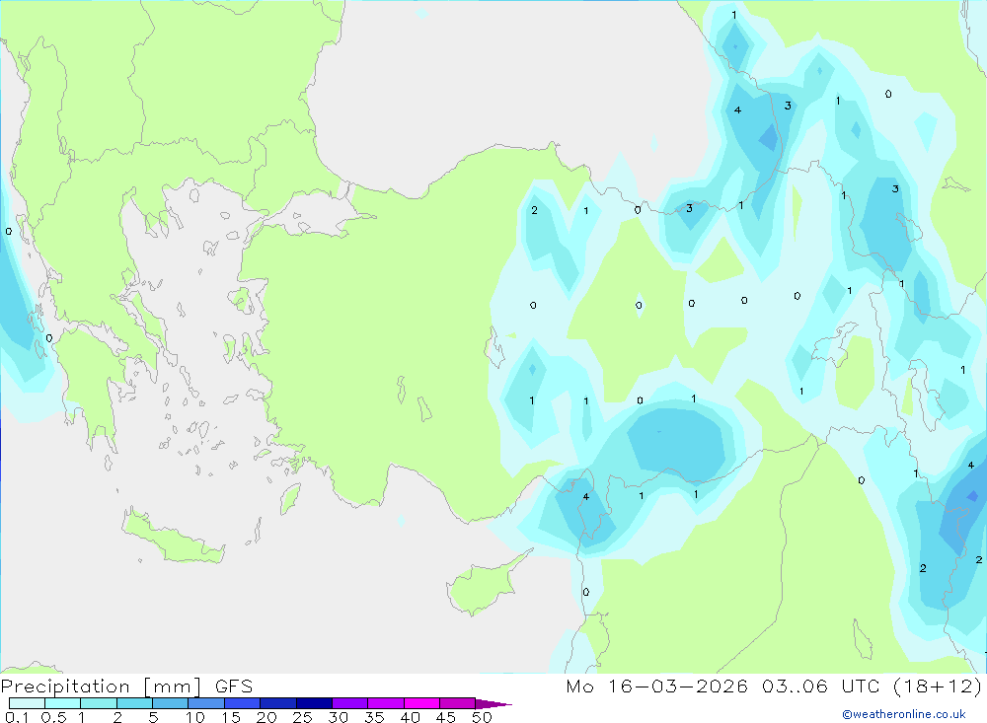987x723 pixels.
Task: Click the '03..06 UTC' time range text
Action: coord(820,686)
